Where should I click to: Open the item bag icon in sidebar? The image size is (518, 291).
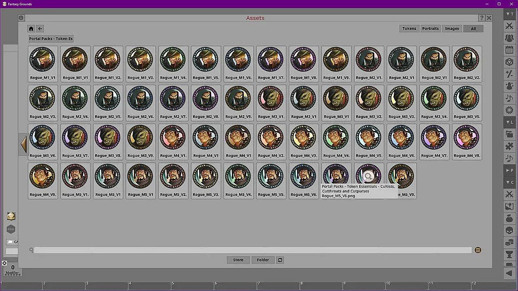tap(510, 218)
